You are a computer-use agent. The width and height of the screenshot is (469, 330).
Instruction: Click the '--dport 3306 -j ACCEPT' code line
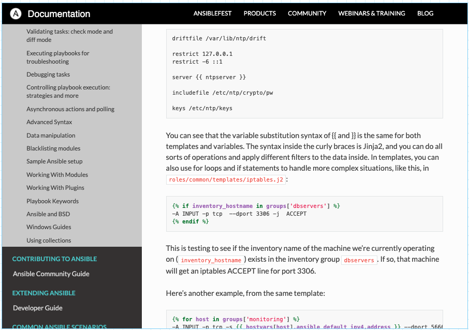(x=239, y=214)
